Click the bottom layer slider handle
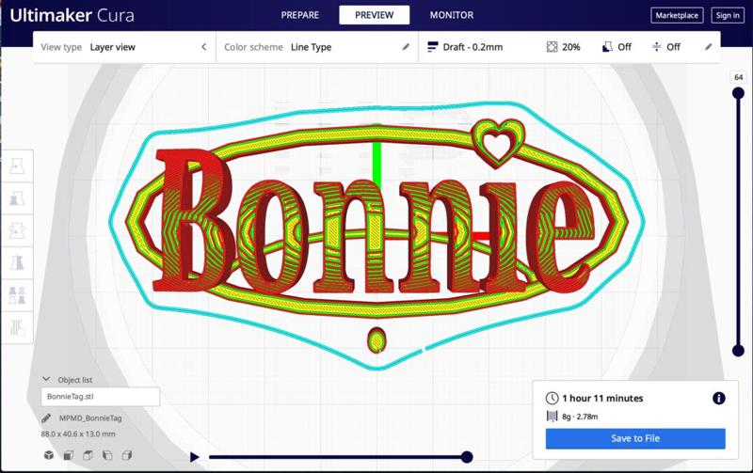The image size is (753, 473). coord(738,351)
